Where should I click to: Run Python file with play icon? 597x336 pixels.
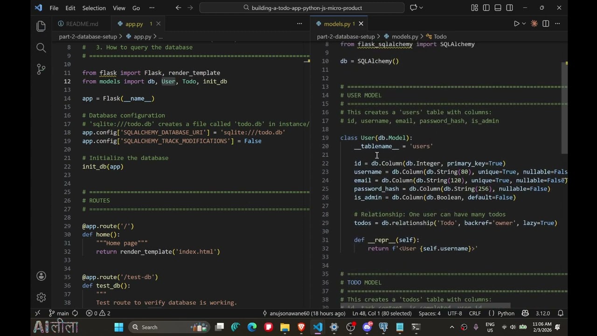pyautogui.click(x=516, y=24)
